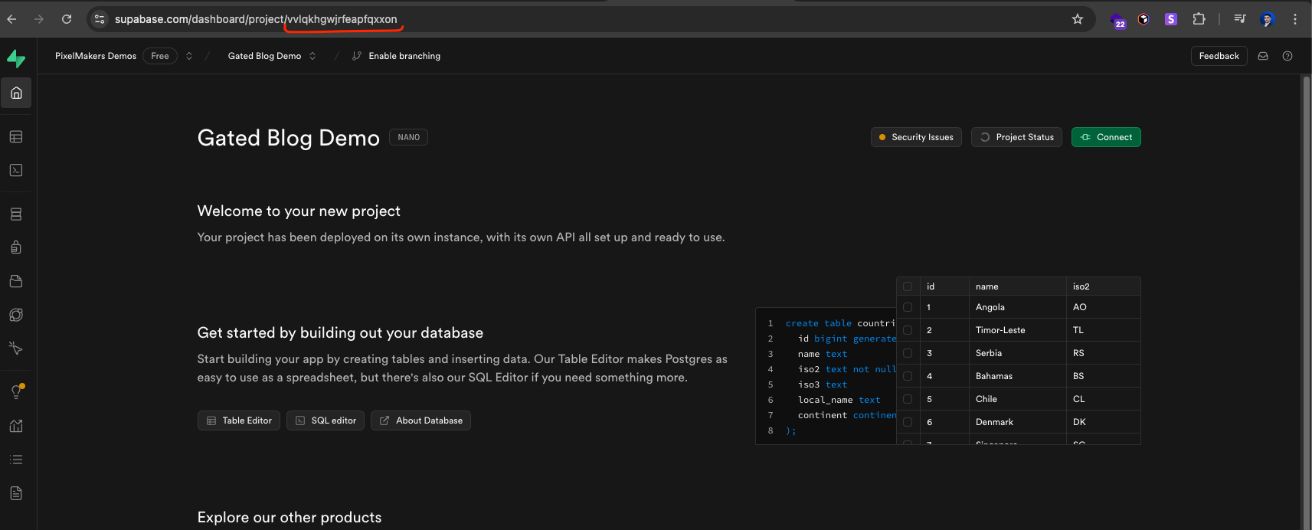Screen dimensions: 1312x530
Task: Open the Reports chart sidebar icon
Action: (x=16, y=426)
